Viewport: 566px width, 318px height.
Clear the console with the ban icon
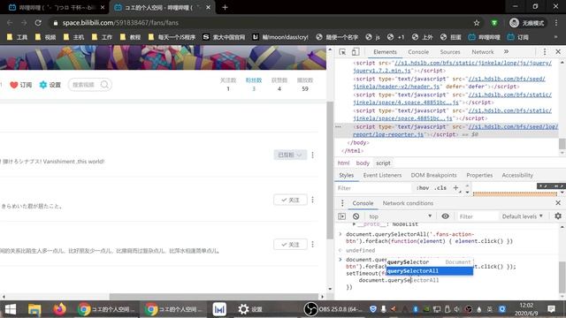click(356, 216)
